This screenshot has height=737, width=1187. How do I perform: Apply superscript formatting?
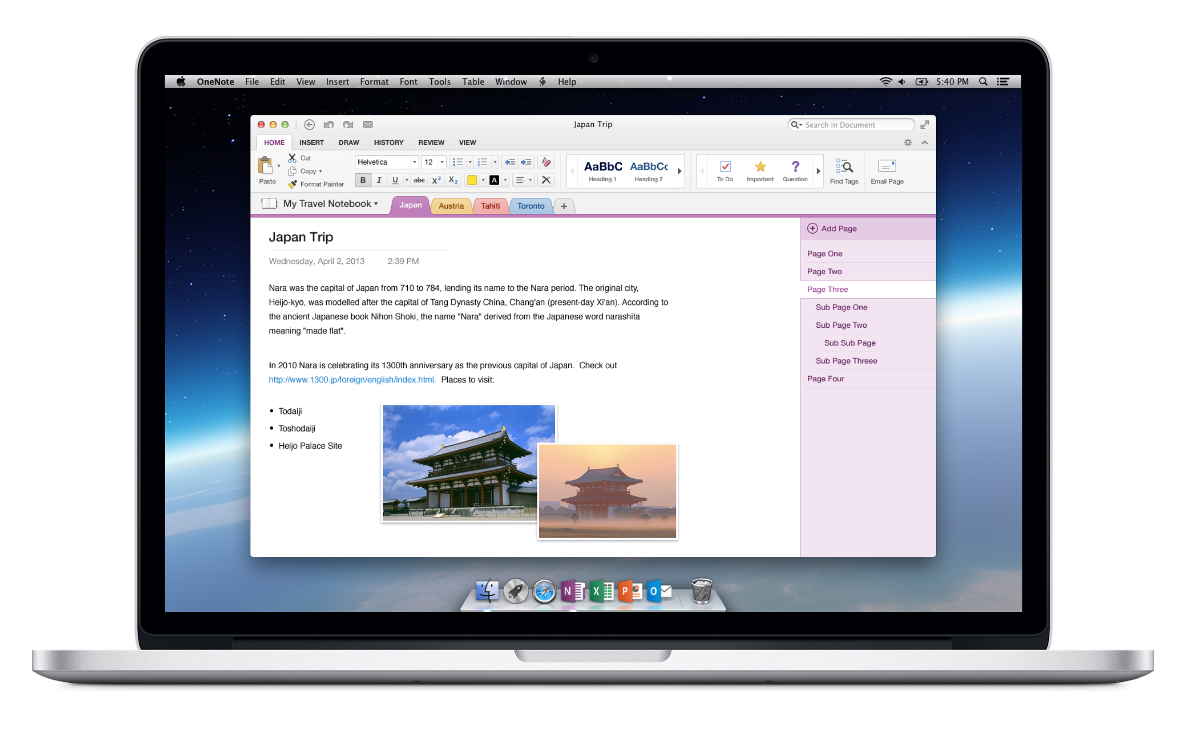point(436,180)
